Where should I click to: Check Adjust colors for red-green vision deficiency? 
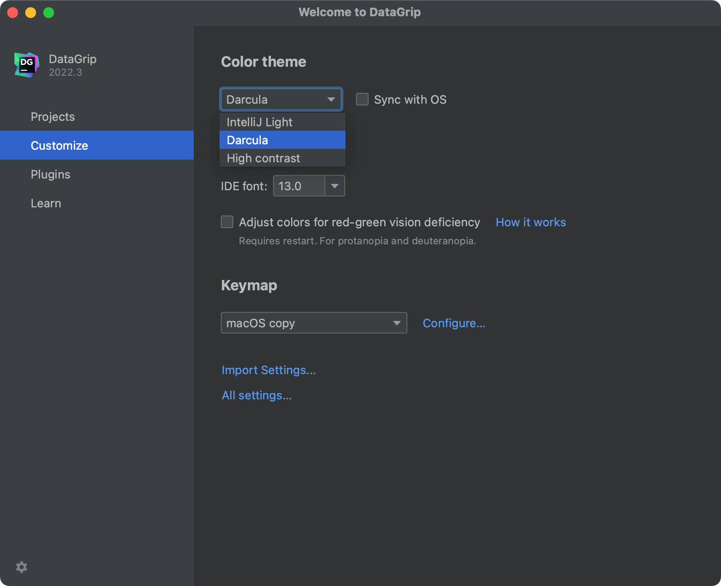pos(227,222)
